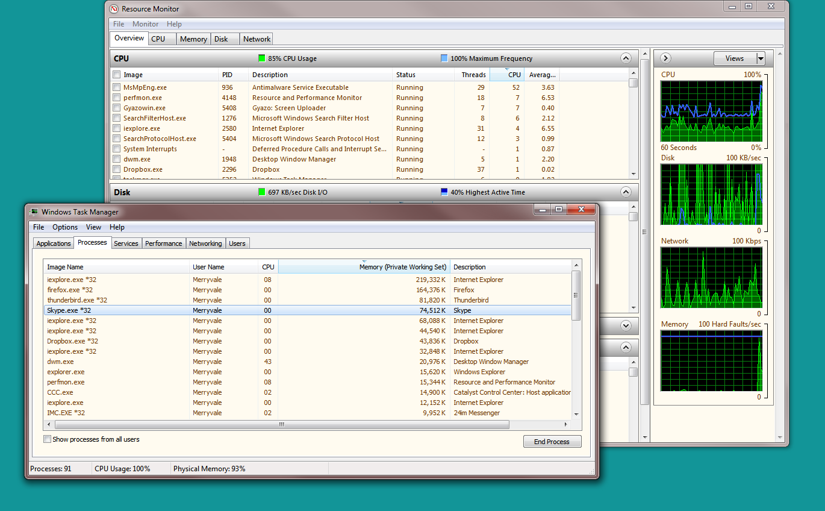
Task: Open the File menu in Task Manager
Action: [39, 227]
